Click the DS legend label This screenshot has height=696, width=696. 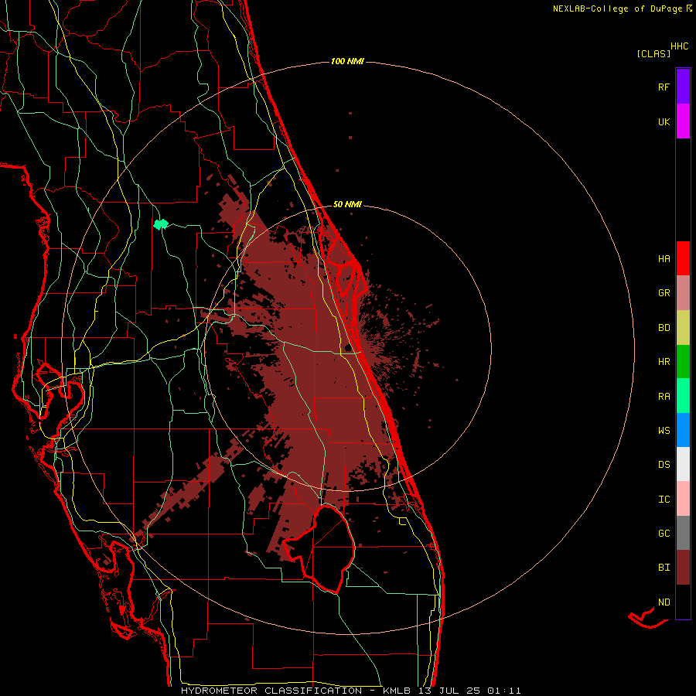(x=664, y=465)
